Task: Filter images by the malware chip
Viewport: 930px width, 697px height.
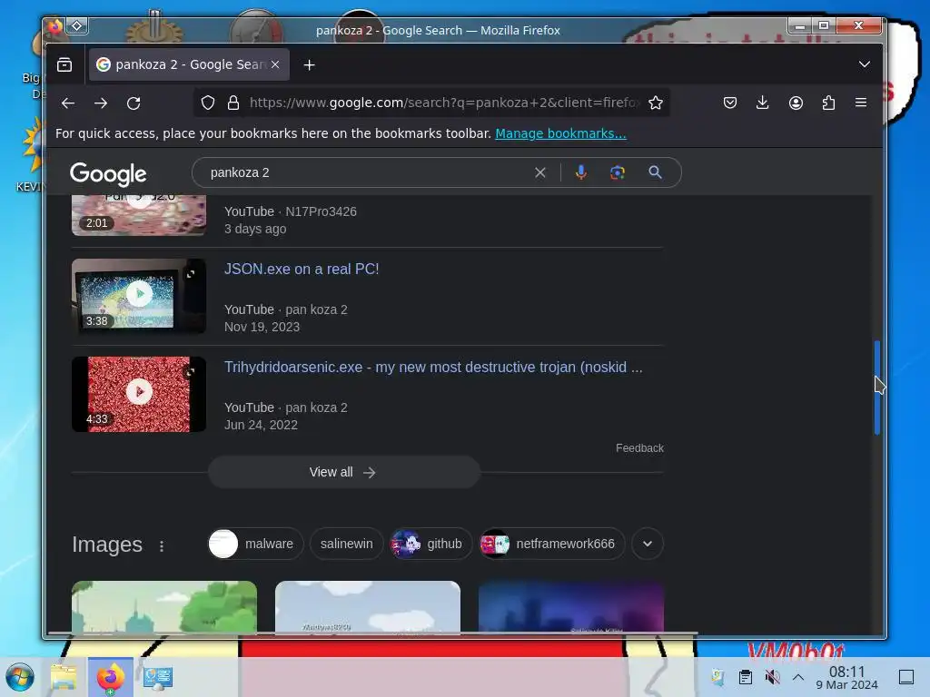Action: click(x=255, y=544)
